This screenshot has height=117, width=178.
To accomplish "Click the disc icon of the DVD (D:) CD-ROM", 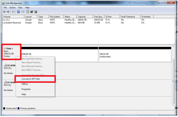I will coord(5,65).
